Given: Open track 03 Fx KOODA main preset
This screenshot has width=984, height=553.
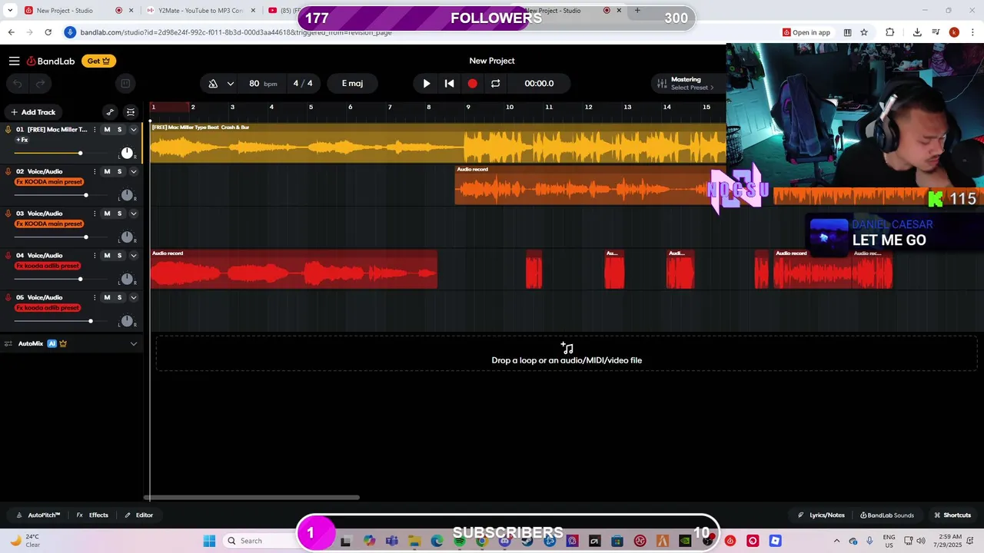Looking at the screenshot, I should pos(49,224).
